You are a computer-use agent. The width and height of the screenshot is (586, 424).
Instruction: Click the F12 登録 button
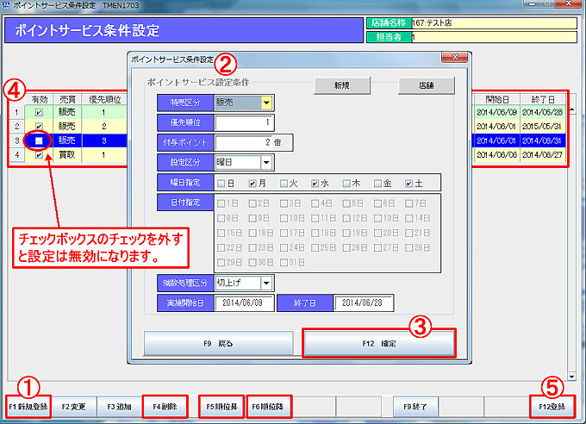coord(552,407)
